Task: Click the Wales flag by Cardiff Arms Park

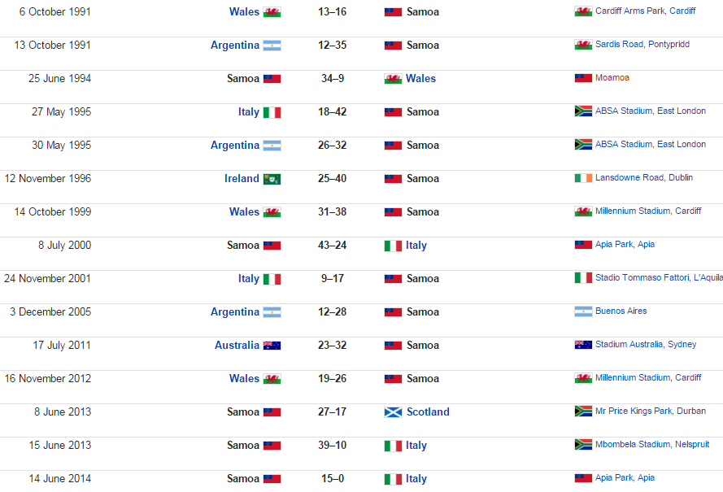Action: coord(583,11)
